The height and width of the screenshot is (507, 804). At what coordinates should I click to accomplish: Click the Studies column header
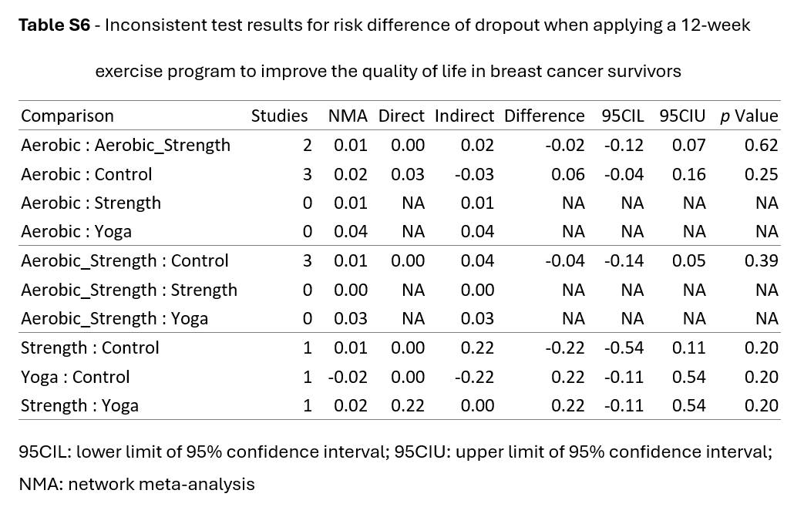279,116
